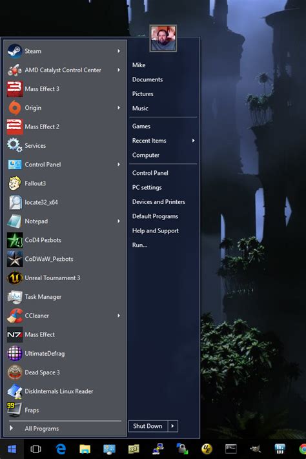Open the Control Panel icon in left list
This screenshot has width=306, height=459.
[x=15, y=165]
